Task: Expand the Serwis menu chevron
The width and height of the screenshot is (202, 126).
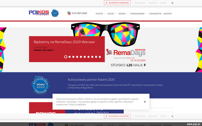Action: [x=128, y=14]
